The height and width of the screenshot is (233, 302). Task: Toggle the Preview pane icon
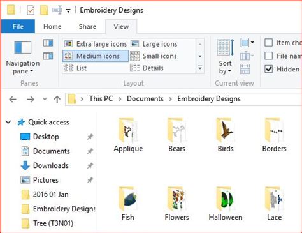(x=48, y=43)
